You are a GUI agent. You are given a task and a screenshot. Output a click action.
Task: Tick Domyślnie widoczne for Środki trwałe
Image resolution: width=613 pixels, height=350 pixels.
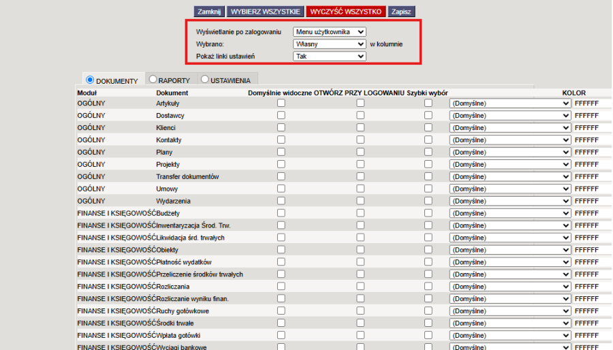pyautogui.click(x=281, y=323)
